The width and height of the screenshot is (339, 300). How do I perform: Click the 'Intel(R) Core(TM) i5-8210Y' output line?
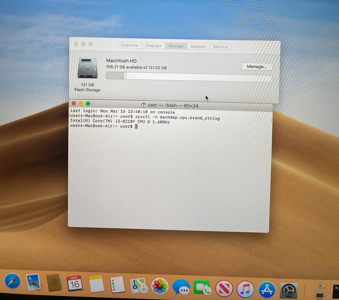(x=120, y=121)
